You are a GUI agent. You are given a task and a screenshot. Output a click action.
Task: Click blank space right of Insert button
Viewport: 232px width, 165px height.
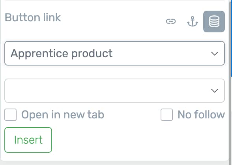pyautogui.click(x=133, y=140)
